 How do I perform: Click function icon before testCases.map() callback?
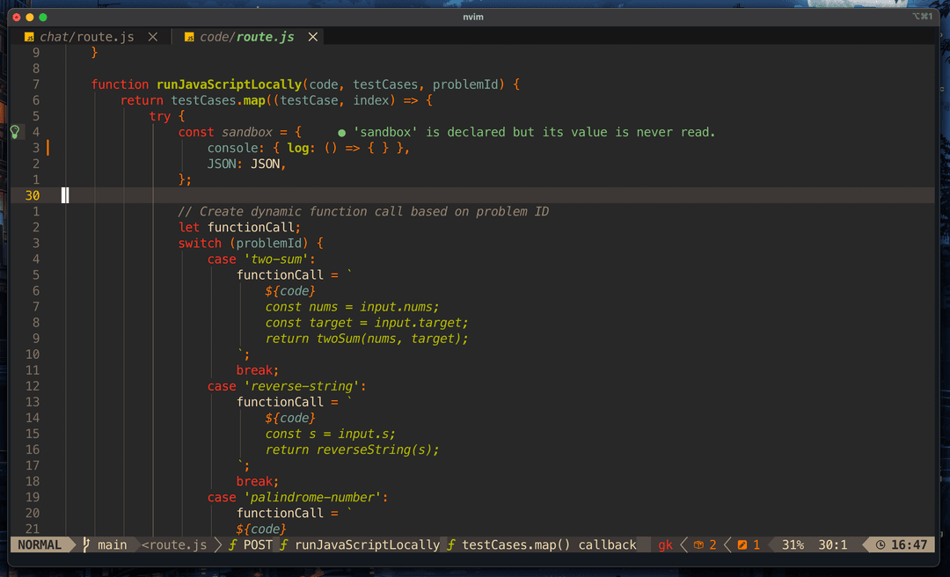click(x=450, y=544)
